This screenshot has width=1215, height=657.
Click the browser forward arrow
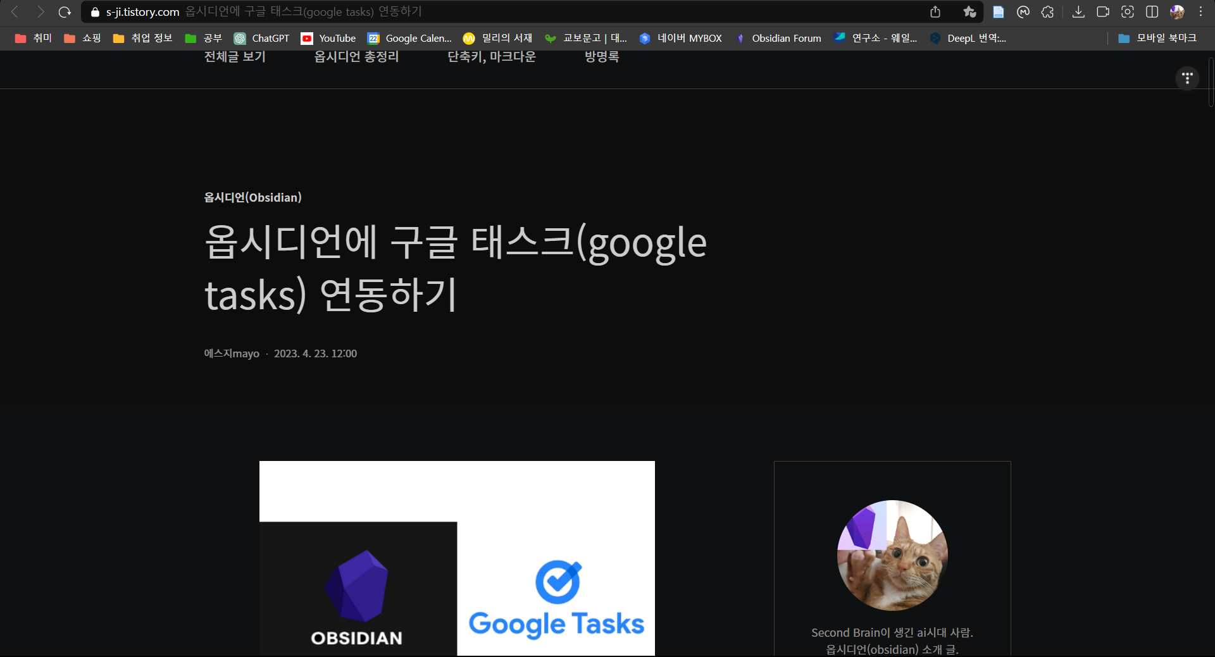click(40, 11)
